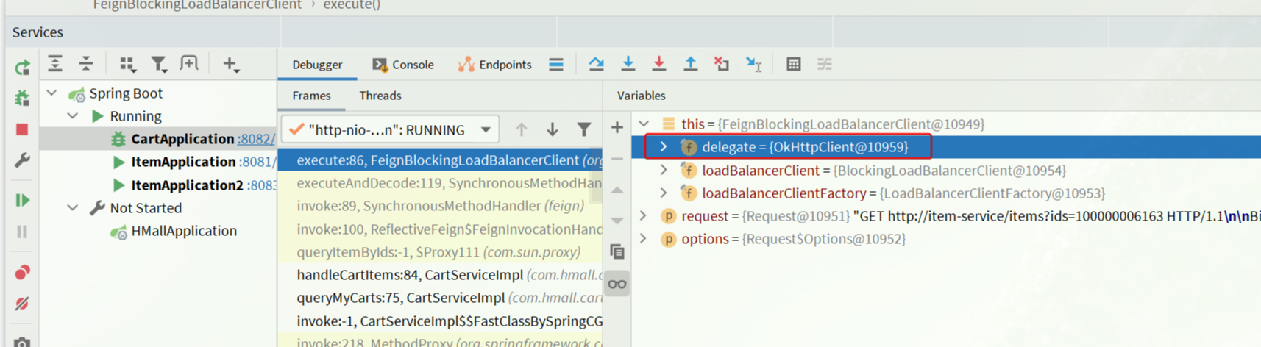
Task: Collapse the Spring Boot tree node
Action: [x=51, y=93]
